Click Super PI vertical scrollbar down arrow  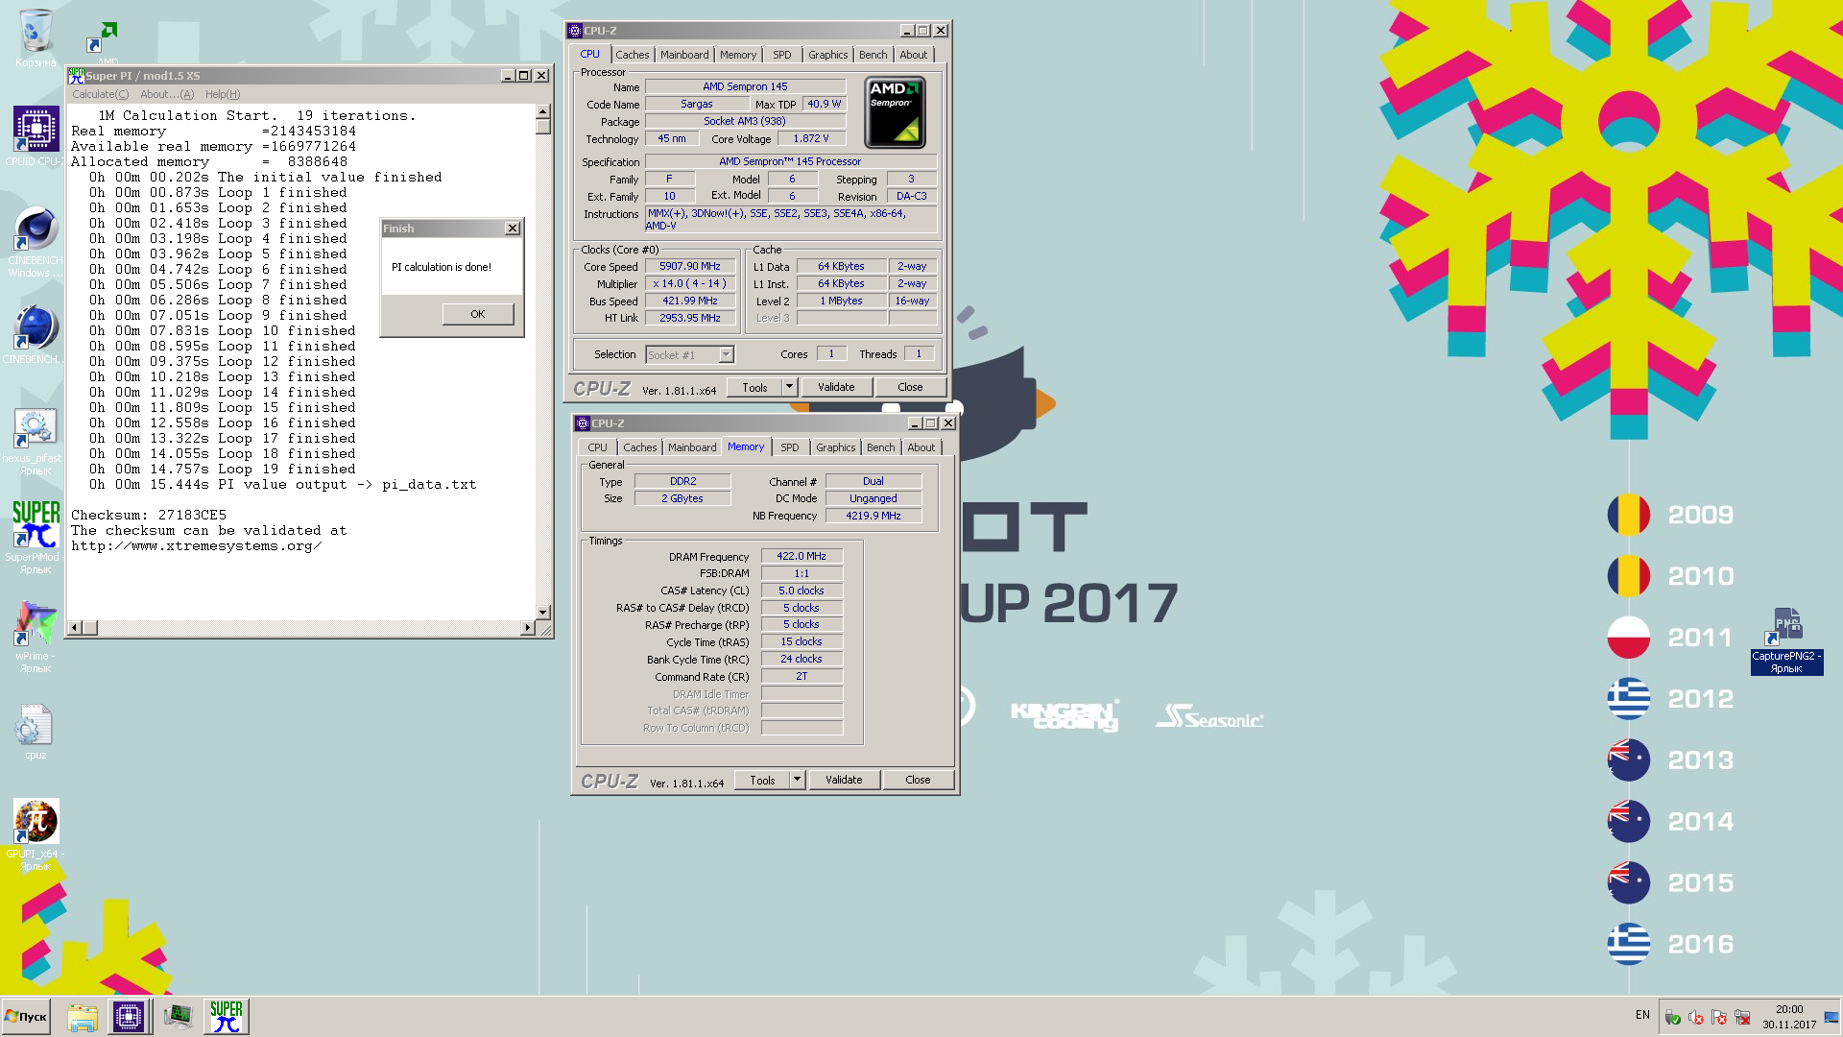(x=543, y=612)
